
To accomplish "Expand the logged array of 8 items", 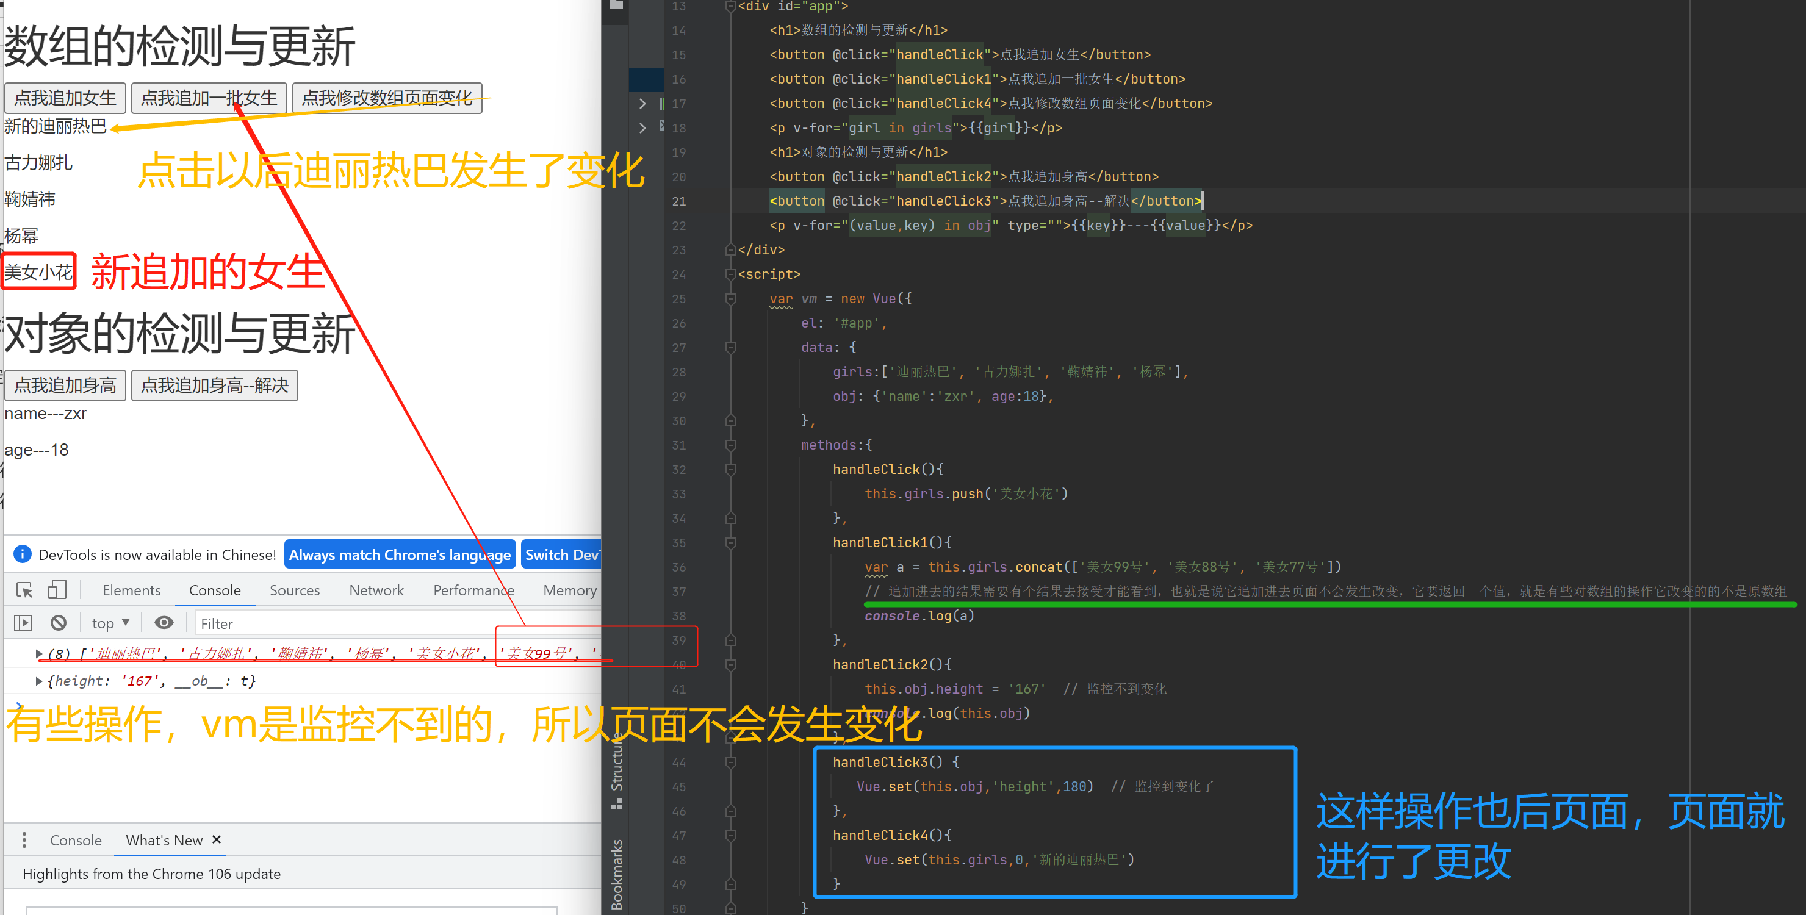I will click(39, 653).
